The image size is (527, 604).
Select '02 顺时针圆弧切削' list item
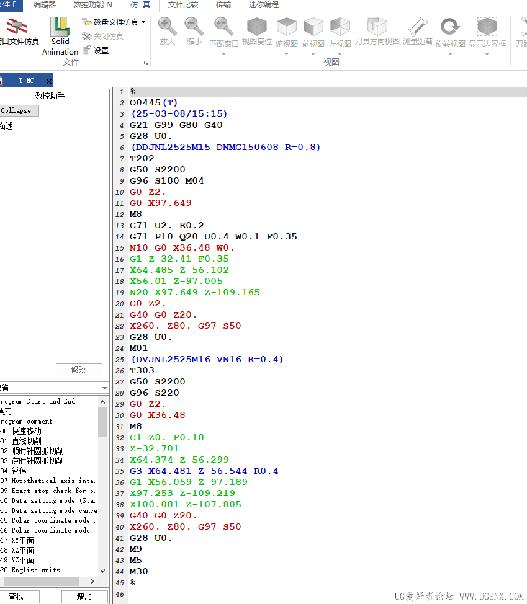32,451
